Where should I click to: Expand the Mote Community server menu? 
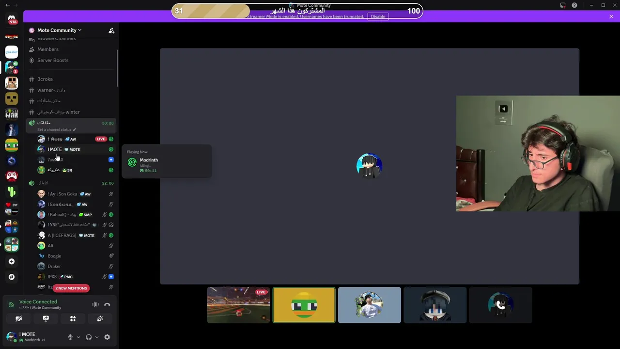coord(59,30)
